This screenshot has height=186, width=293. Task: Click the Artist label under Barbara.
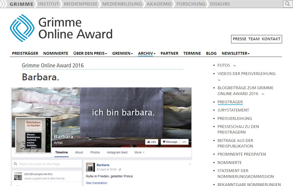58,143
